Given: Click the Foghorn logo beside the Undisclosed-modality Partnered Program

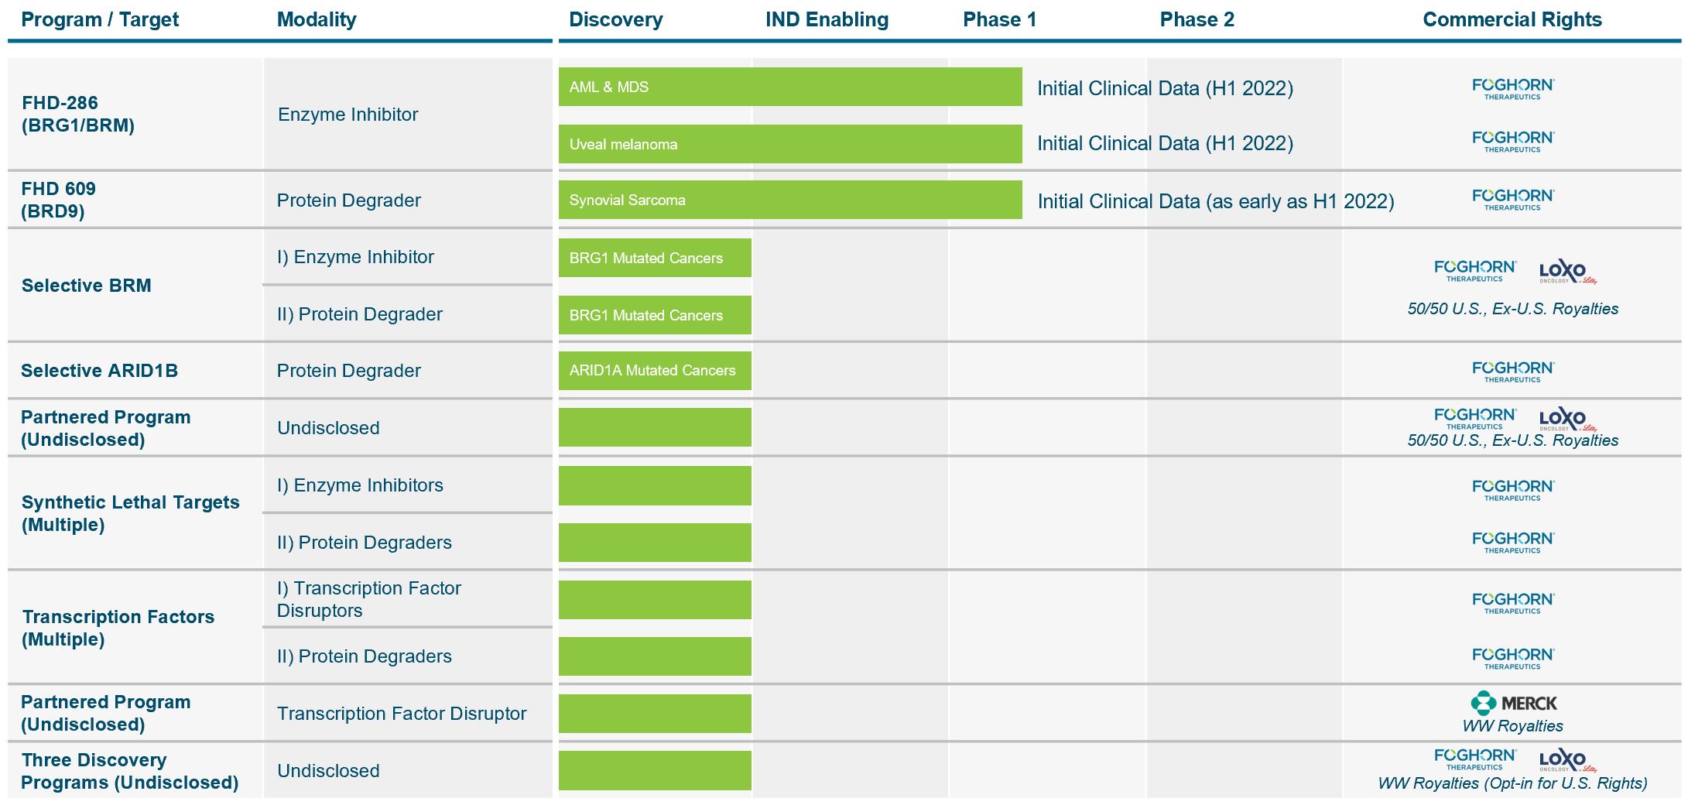Looking at the screenshot, I should coord(1475,418).
